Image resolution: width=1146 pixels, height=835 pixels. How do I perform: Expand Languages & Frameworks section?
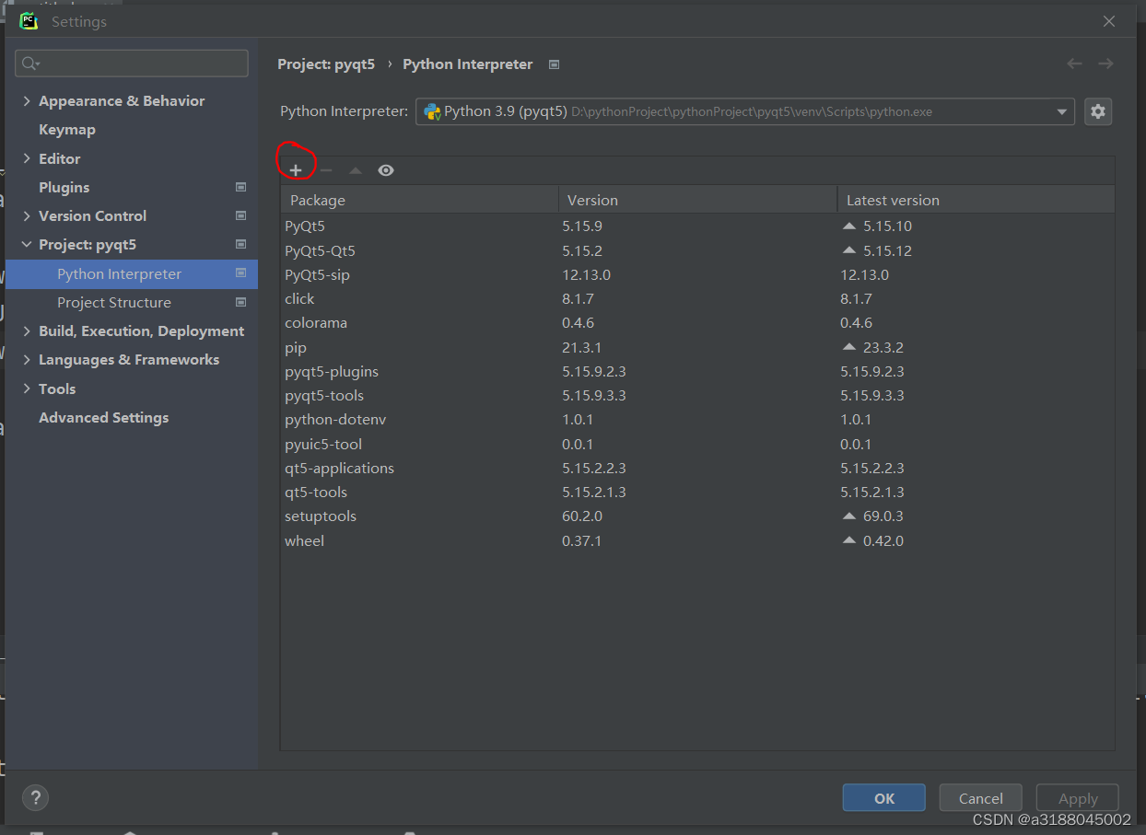[27, 360]
